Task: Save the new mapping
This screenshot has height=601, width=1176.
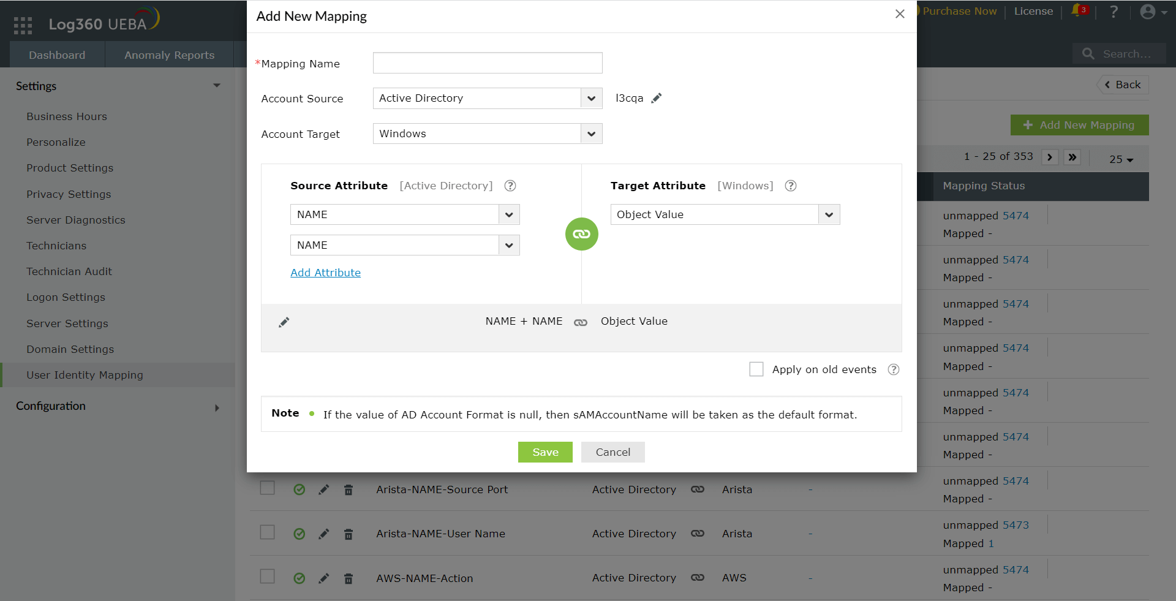Action: click(x=545, y=452)
